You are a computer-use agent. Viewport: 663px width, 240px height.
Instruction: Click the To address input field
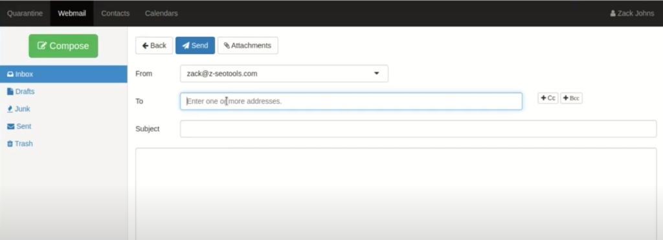pyautogui.click(x=351, y=101)
